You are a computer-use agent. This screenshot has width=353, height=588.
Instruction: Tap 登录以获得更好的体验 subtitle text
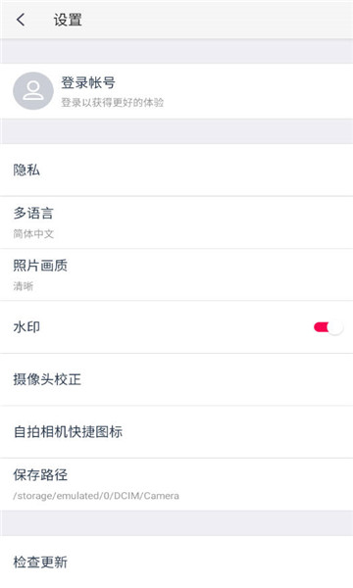pos(112,102)
